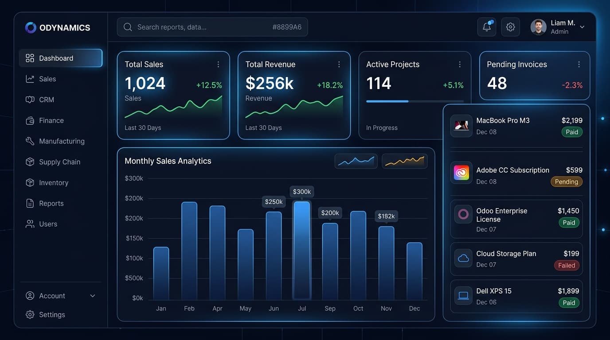Click the Inventory box icon
This screenshot has height=340, width=610.
[x=30, y=182]
